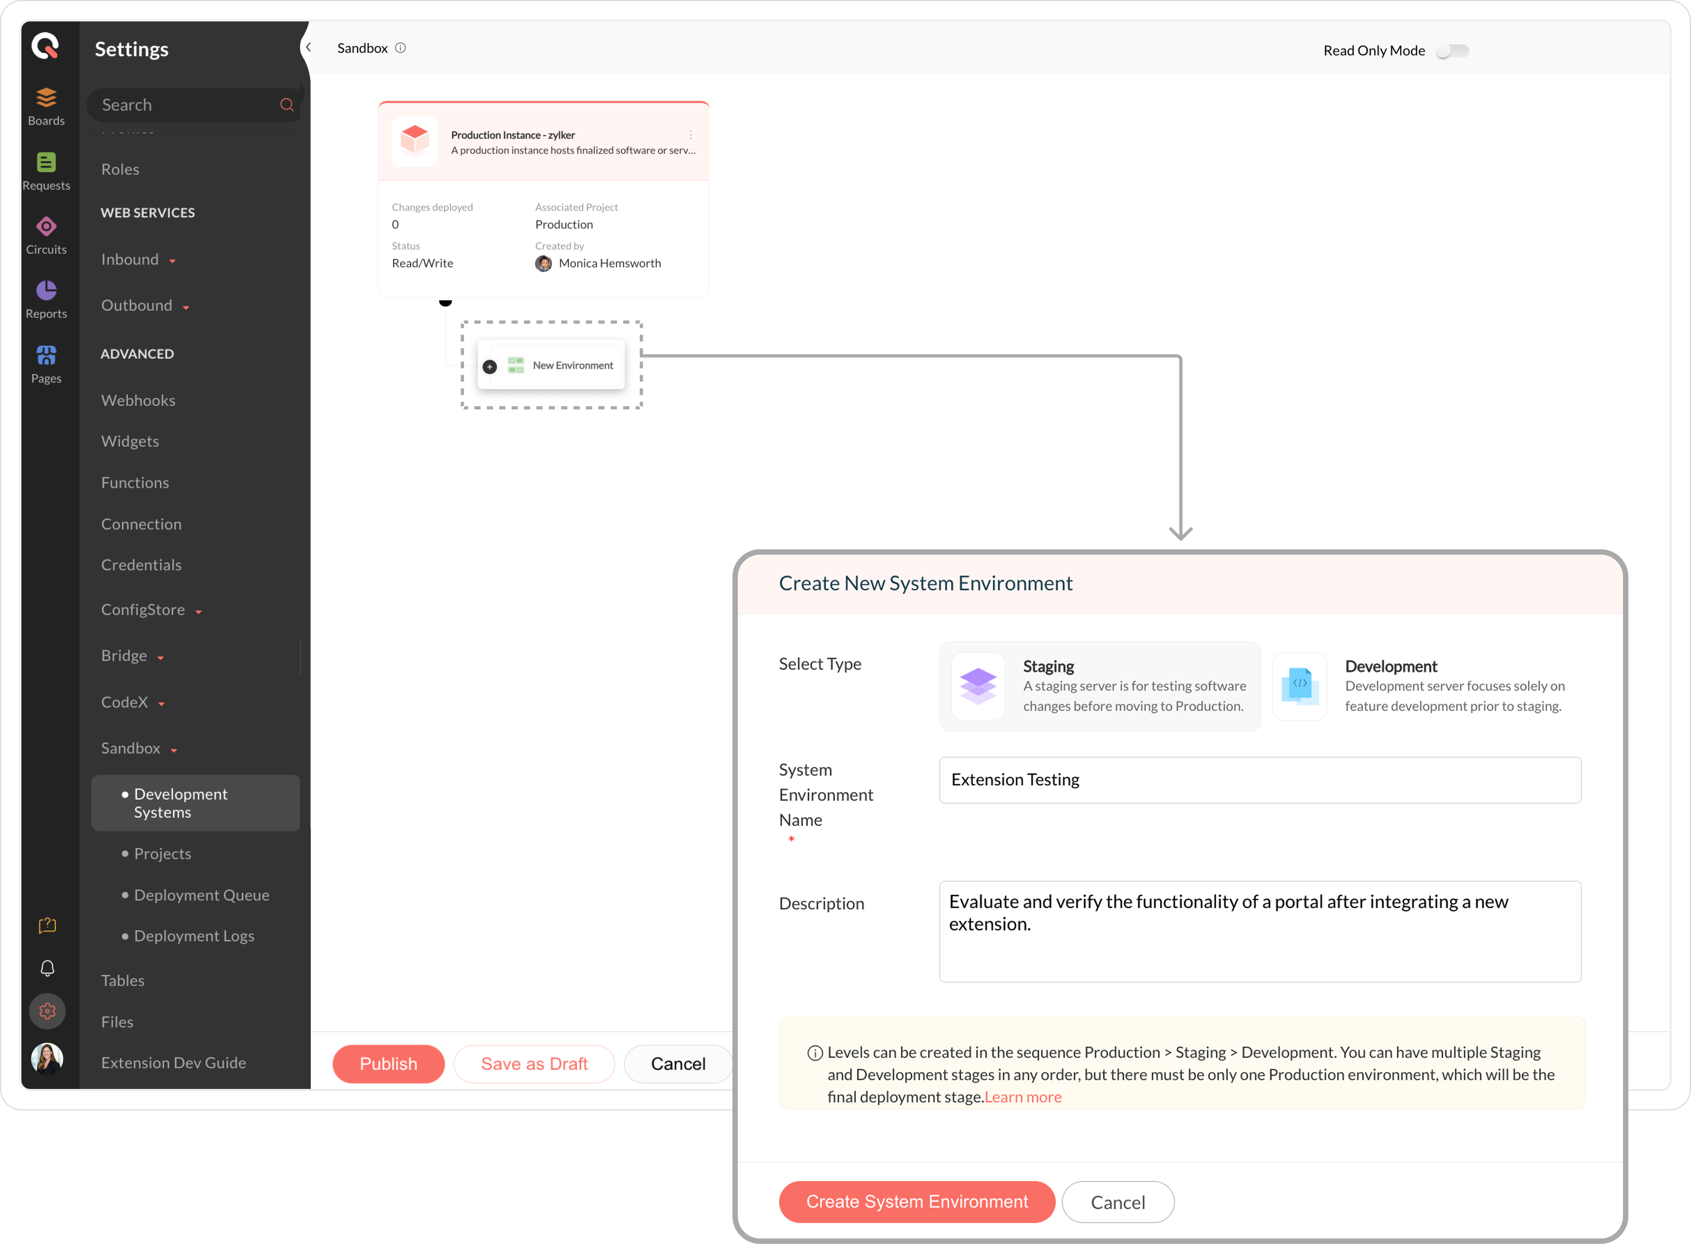
Task: Click the settings gear icon
Action: tap(48, 1011)
